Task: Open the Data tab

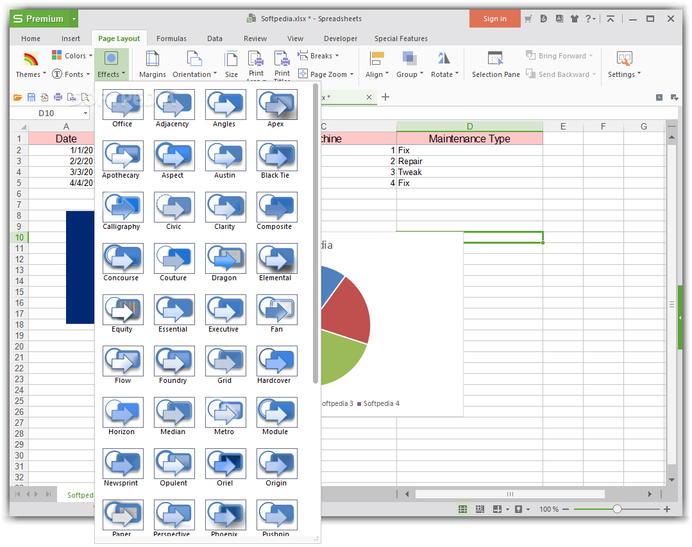Action: [214, 38]
